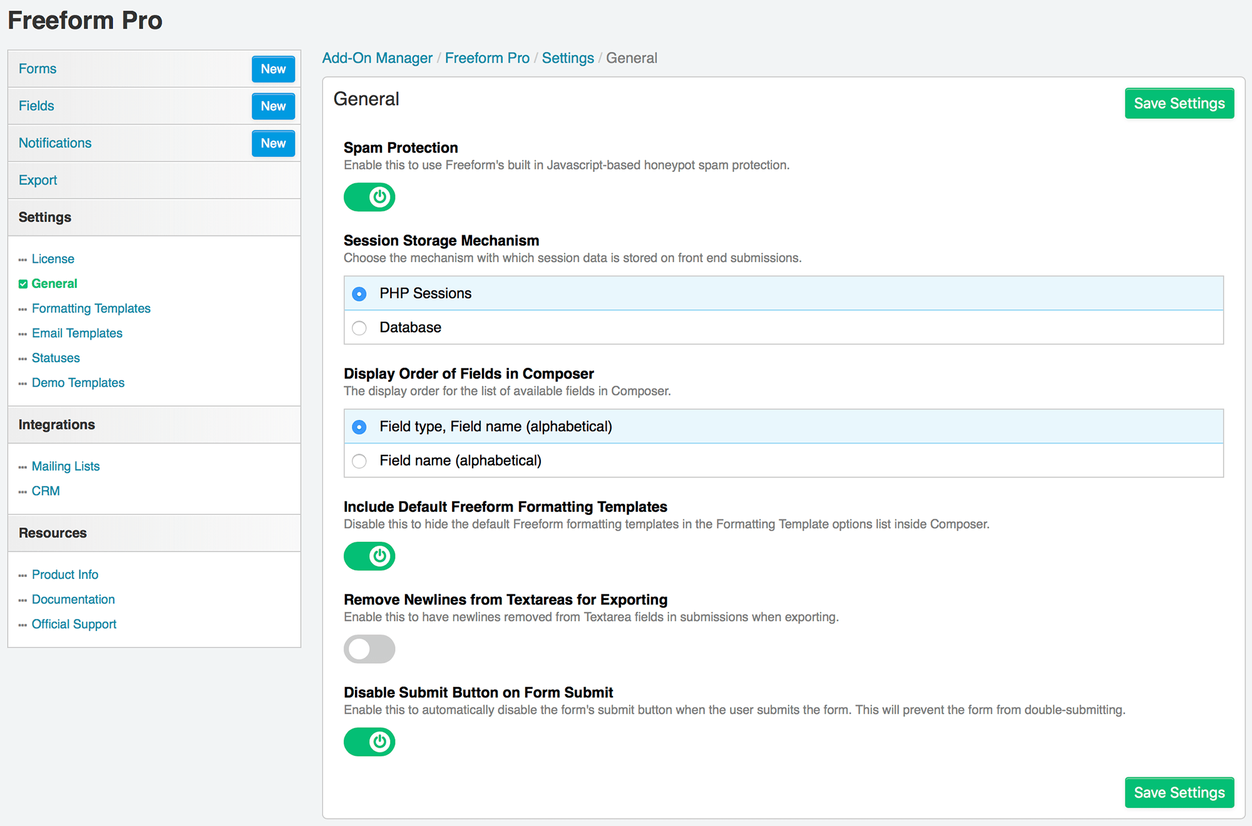
Task: Open the License settings page
Action: (53, 258)
